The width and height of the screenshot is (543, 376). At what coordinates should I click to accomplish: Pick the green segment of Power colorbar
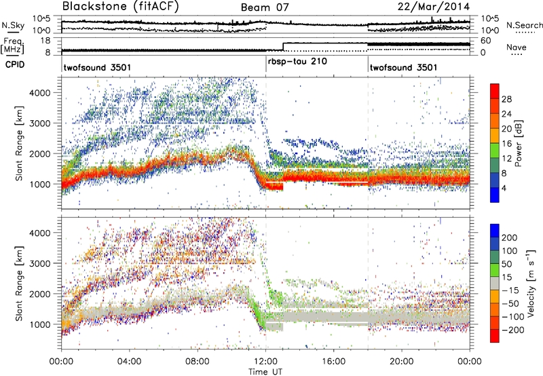click(495, 151)
